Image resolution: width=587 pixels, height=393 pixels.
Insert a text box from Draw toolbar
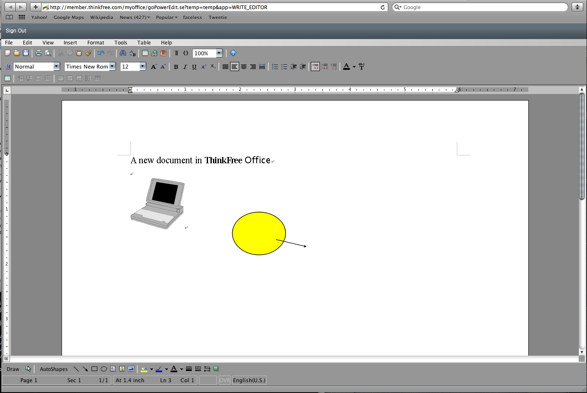113,369
